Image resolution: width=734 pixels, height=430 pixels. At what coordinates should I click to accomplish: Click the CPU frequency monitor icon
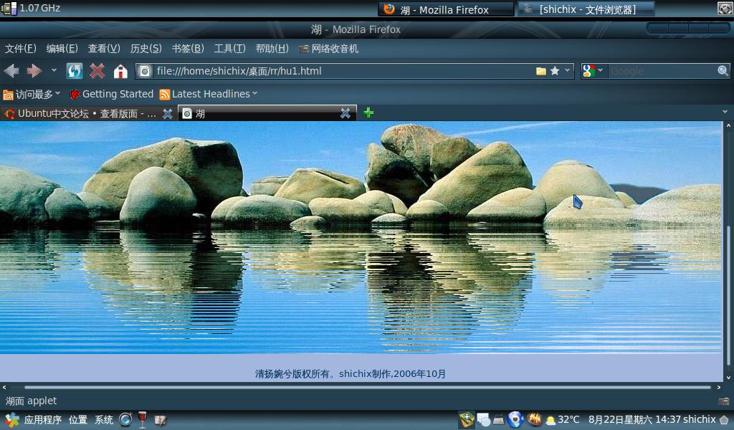9,8
